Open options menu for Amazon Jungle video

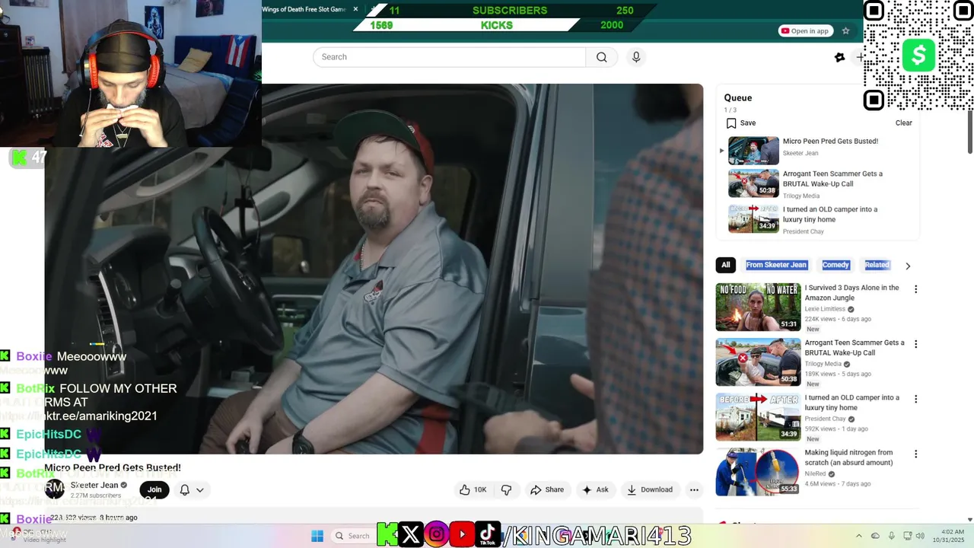tap(915, 289)
